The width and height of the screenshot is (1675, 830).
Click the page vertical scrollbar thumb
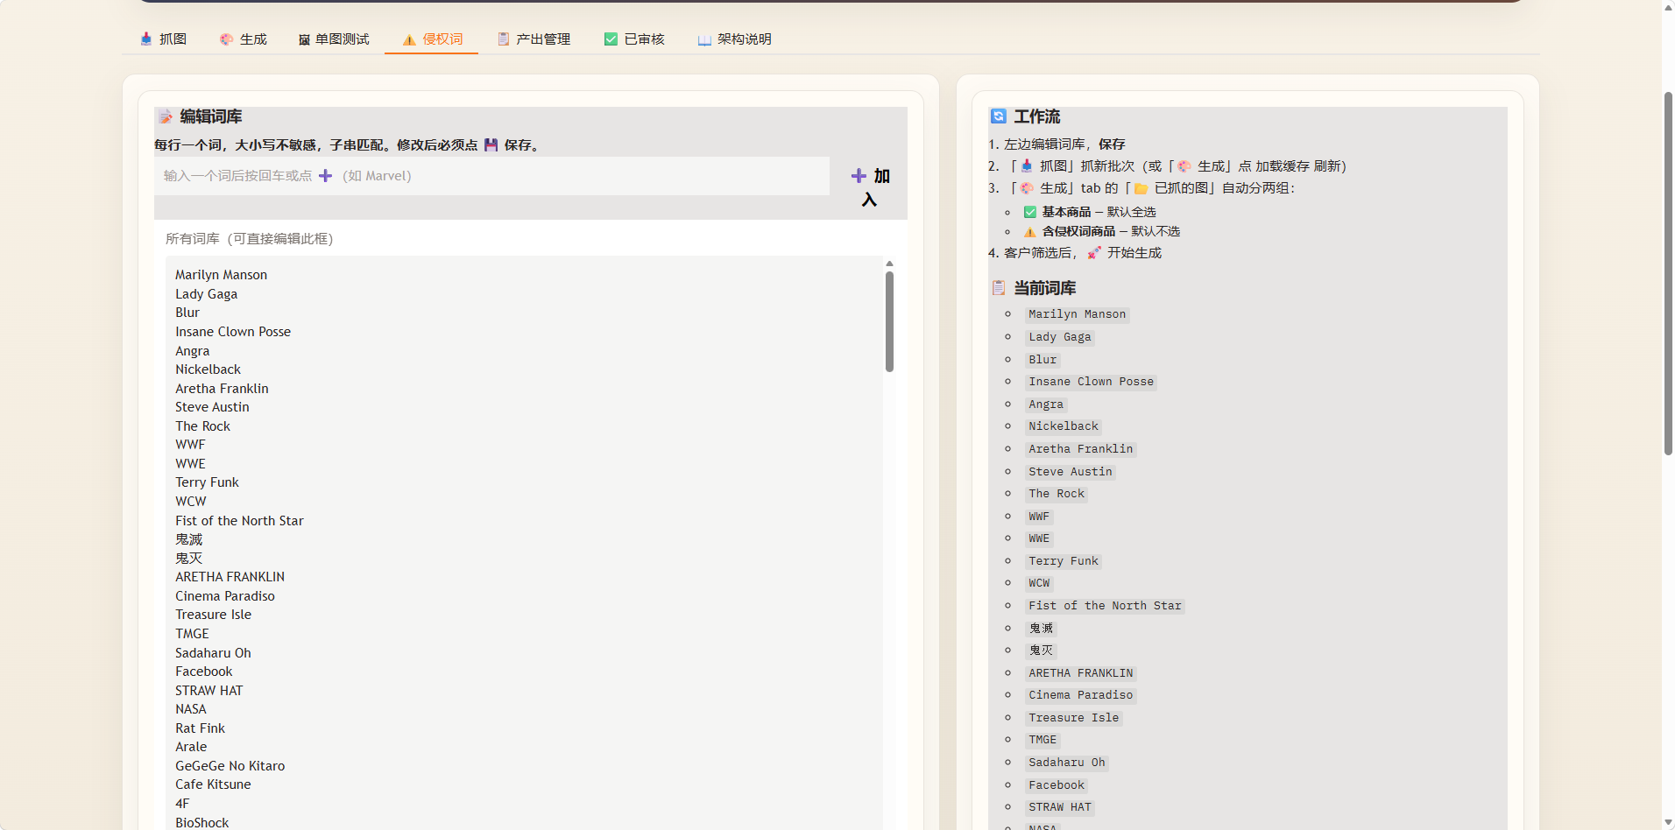pyautogui.click(x=1668, y=273)
